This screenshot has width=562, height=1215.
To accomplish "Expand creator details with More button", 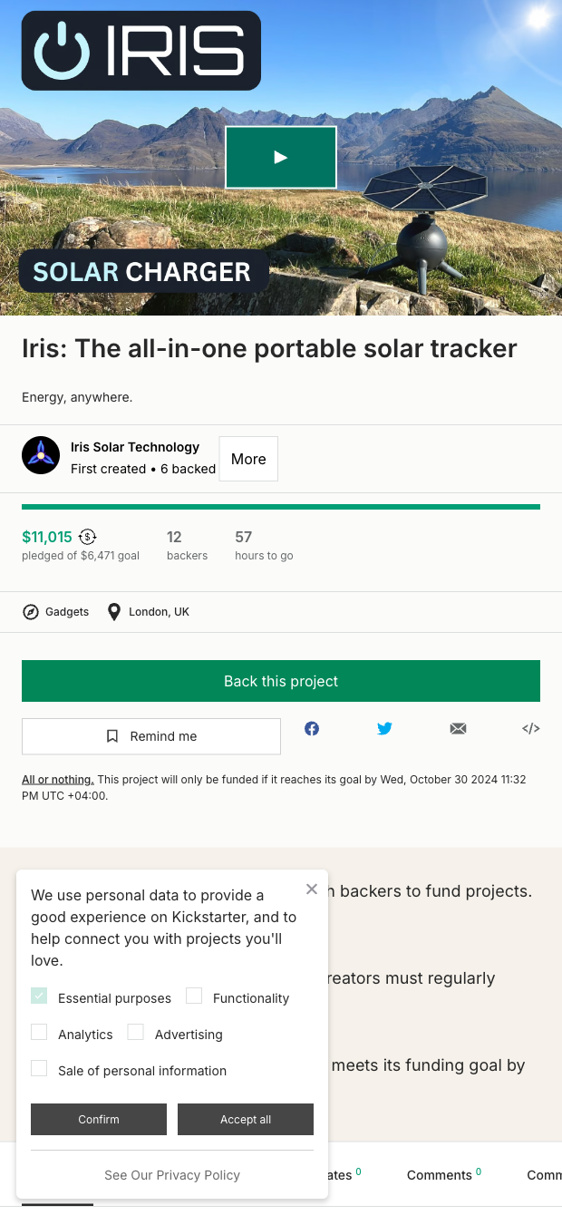I will point(248,459).
